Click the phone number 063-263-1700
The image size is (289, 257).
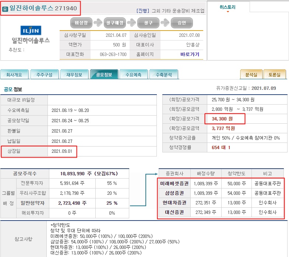point(113,54)
